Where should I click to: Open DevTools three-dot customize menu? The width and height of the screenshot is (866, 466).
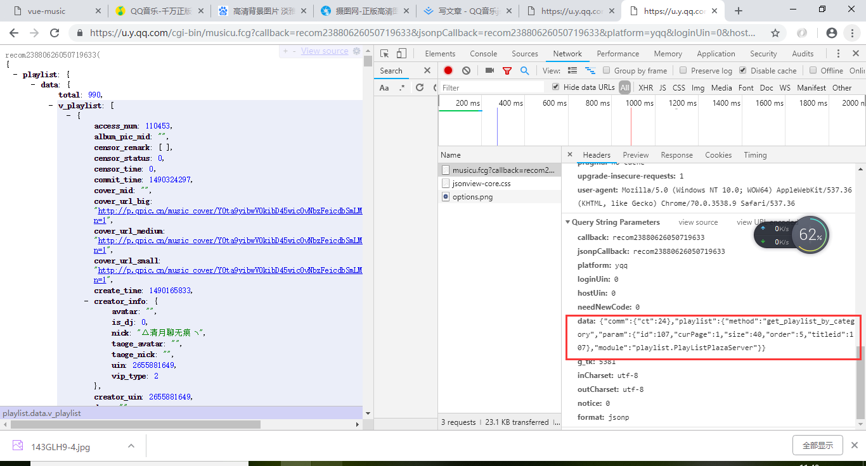[839, 54]
